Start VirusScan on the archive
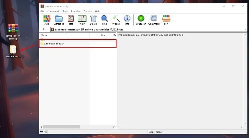This screenshot has height=138, width=249. click(141, 20)
